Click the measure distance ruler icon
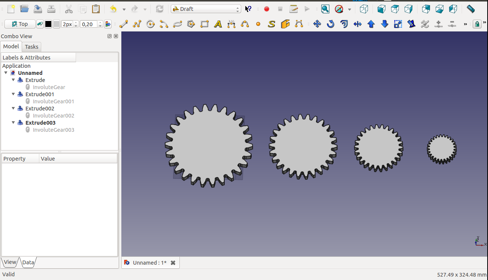 point(470,9)
